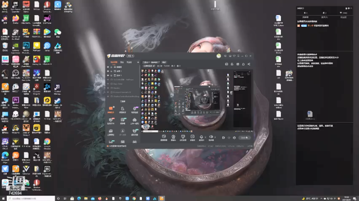359x201 pixels.
Task: Click the speaker volume icon in streaming app
Action: point(211,137)
